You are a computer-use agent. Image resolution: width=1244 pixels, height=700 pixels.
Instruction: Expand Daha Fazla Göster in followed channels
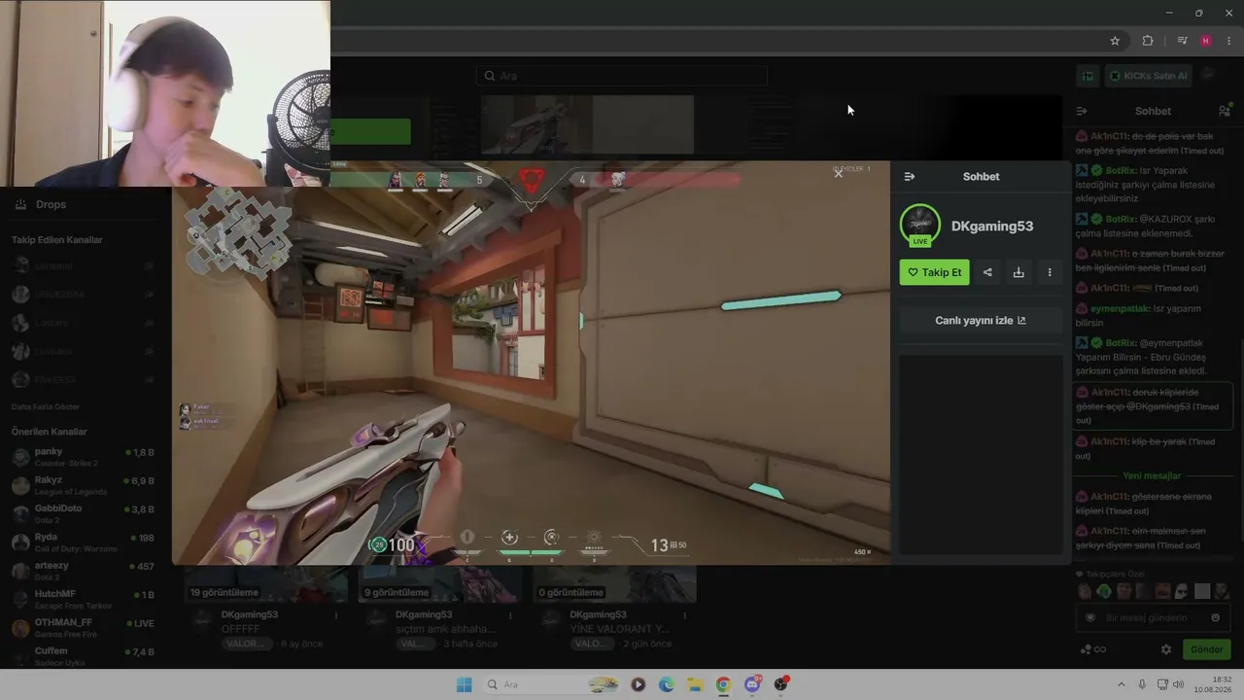(46, 406)
